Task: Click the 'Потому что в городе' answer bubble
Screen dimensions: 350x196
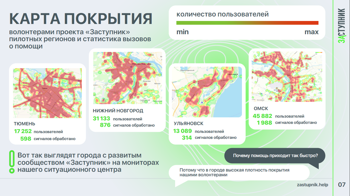Action: pyautogui.click(x=239, y=173)
